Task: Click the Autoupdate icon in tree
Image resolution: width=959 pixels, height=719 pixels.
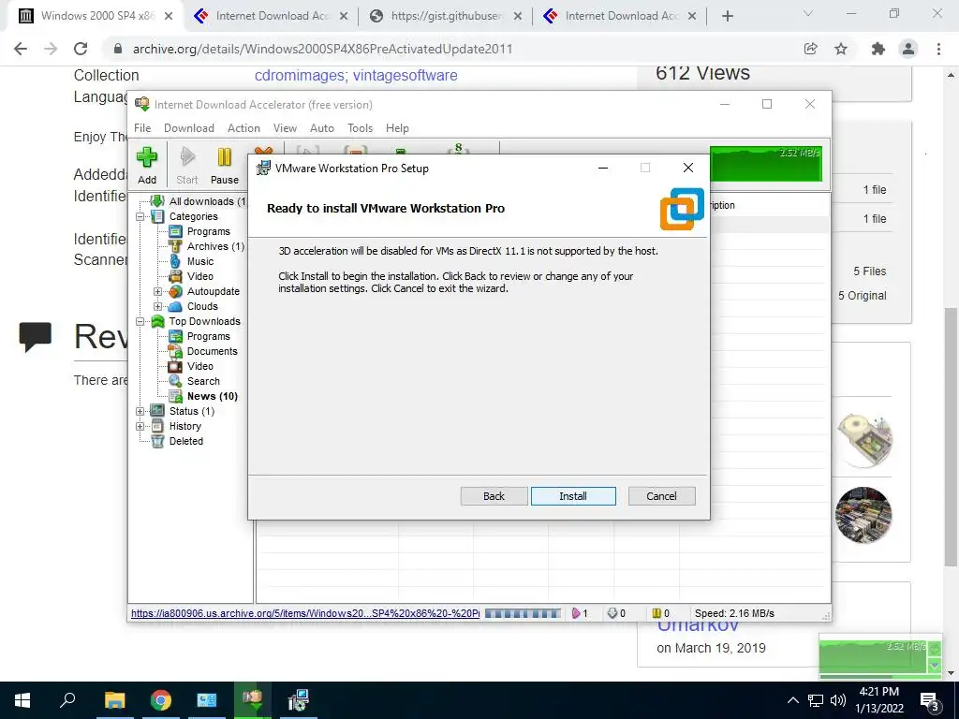Action: (175, 291)
